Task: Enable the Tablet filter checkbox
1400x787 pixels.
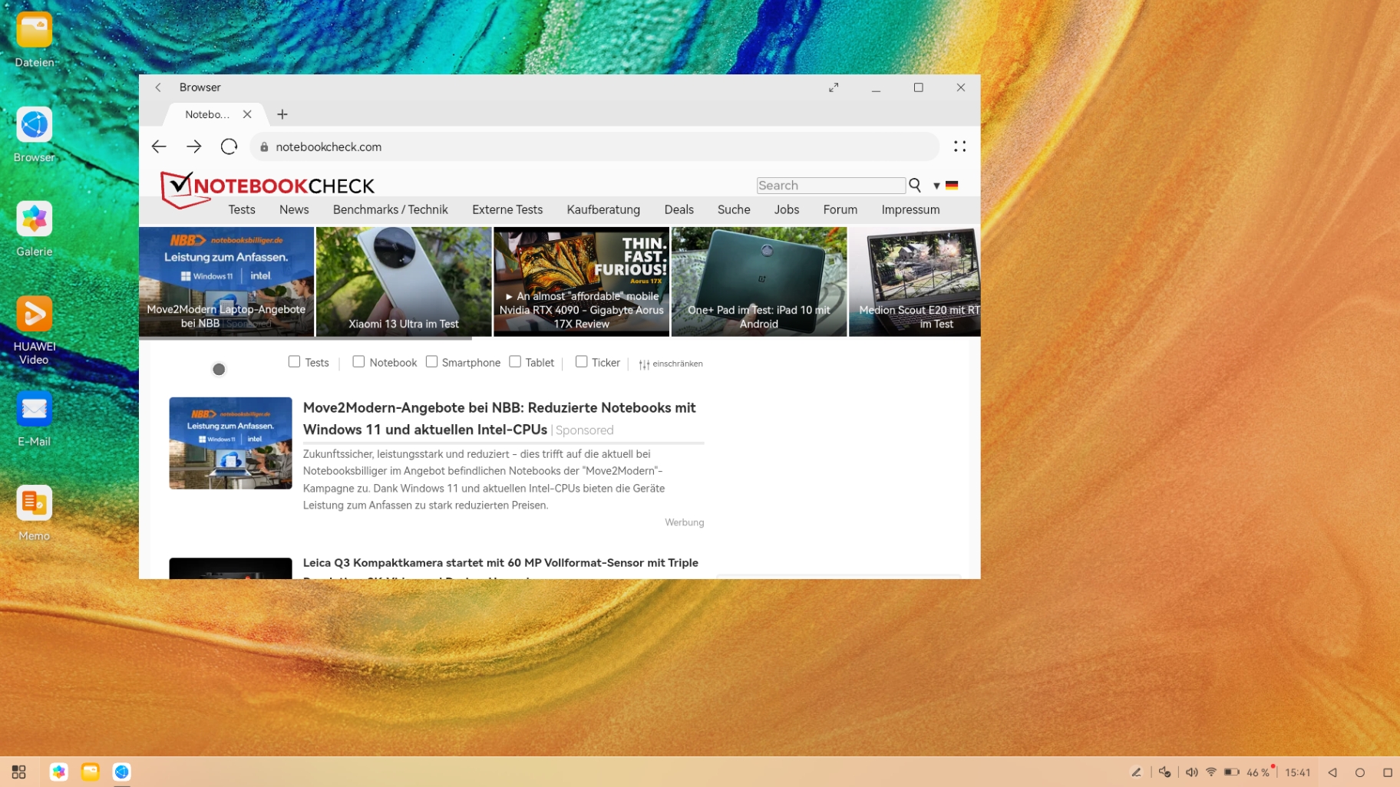Action: coord(515,361)
